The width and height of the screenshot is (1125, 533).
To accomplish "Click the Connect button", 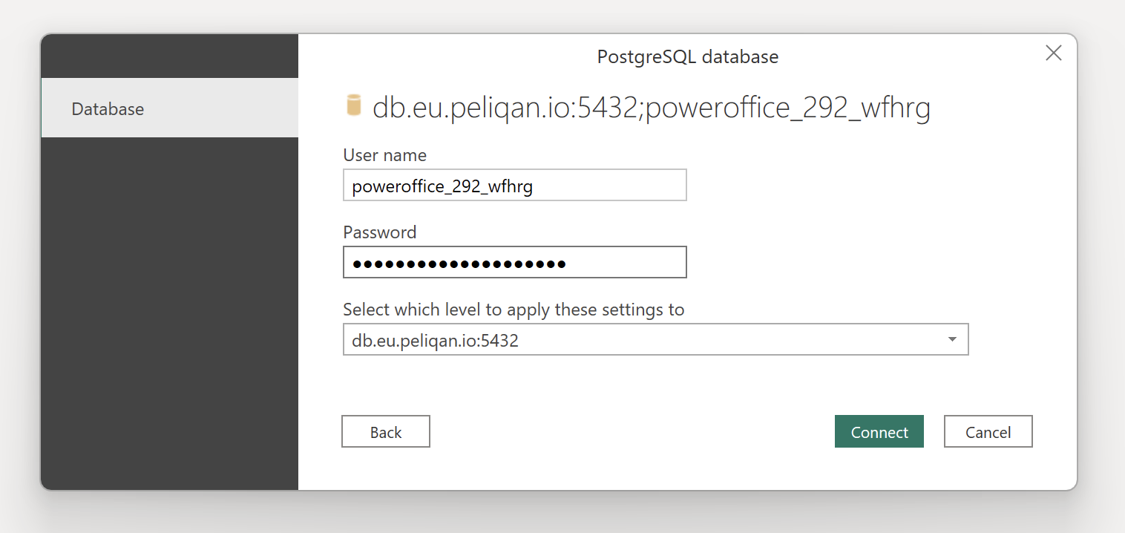I will coord(879,431).
